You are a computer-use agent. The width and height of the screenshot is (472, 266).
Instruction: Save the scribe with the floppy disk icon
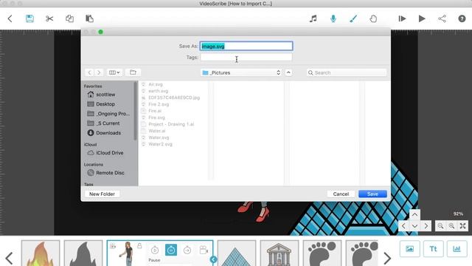point(29,18)
